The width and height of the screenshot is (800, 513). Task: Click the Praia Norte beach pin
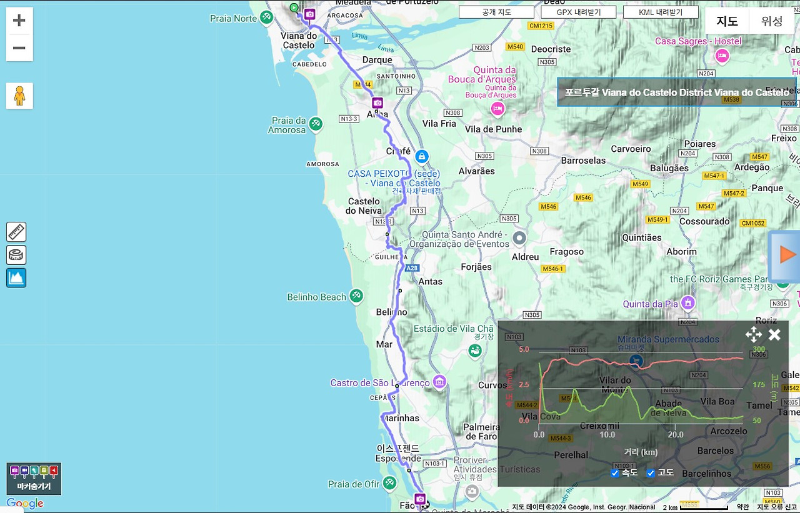(x=267, y=17)
